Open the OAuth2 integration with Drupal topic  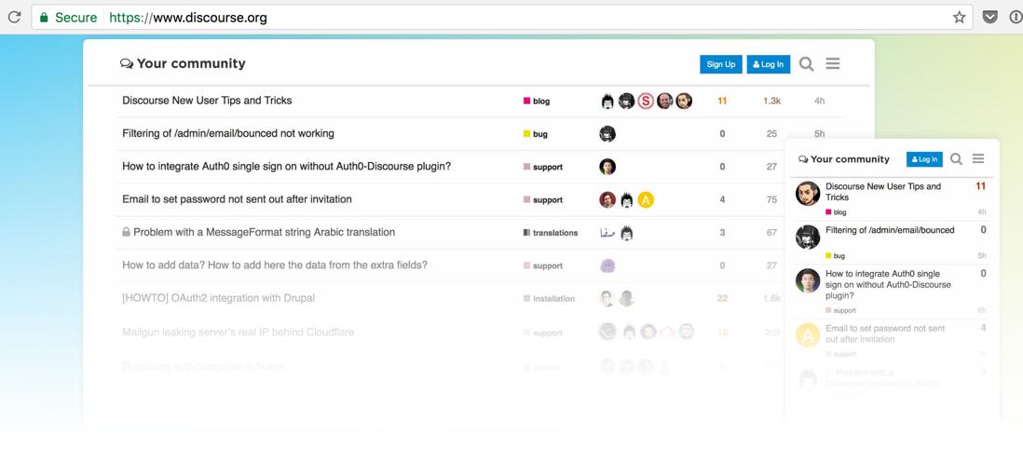click(x=219, y=298)
